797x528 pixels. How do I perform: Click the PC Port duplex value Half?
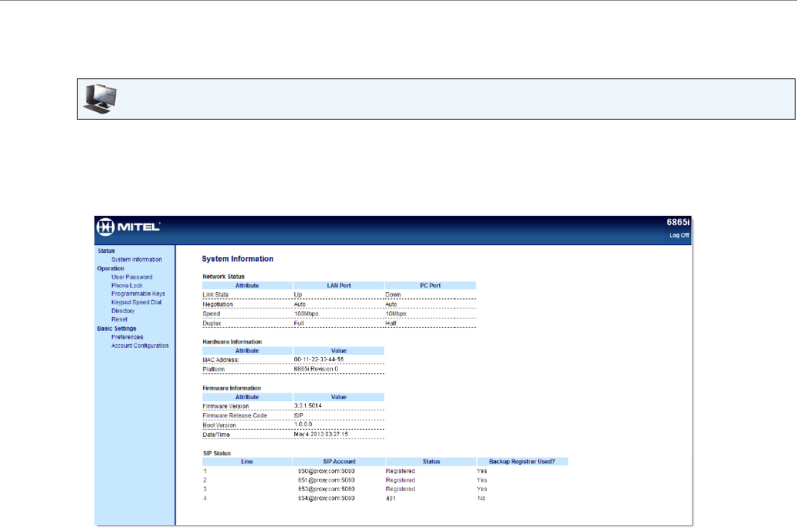point(391,323)
